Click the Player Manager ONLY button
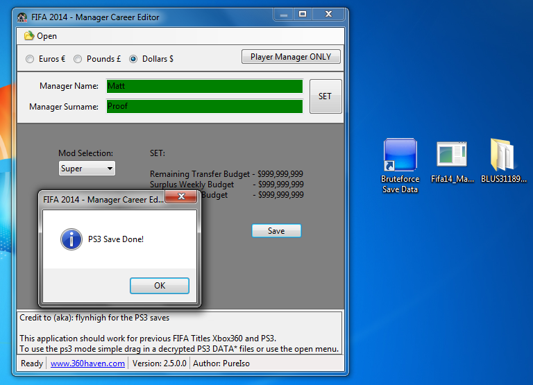The height and width of the screenshot is (385, 533). coord(291,57)
